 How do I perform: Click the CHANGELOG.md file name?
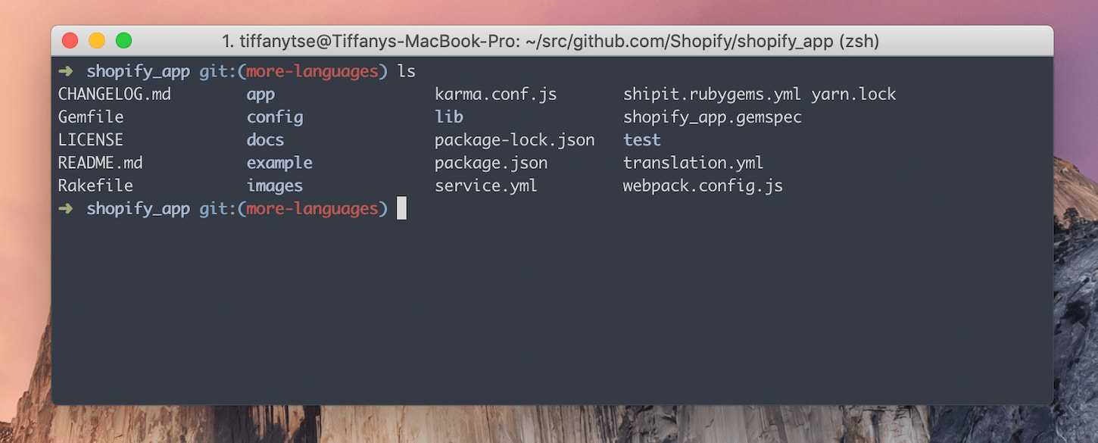coord(114,95)
